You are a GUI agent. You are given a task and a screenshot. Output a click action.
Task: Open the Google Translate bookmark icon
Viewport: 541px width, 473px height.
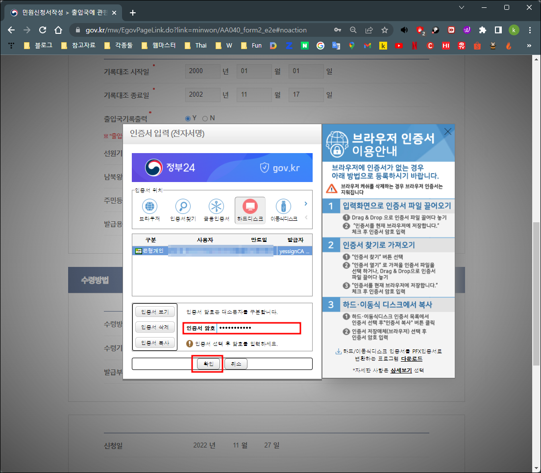click(x=336, y=46)
